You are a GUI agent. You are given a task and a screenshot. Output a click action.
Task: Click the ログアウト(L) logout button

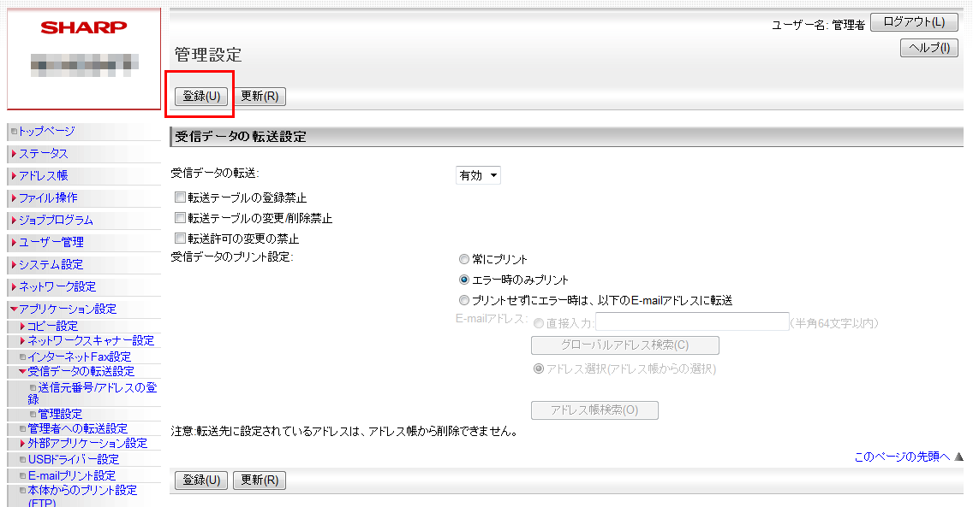click(914, 22)
